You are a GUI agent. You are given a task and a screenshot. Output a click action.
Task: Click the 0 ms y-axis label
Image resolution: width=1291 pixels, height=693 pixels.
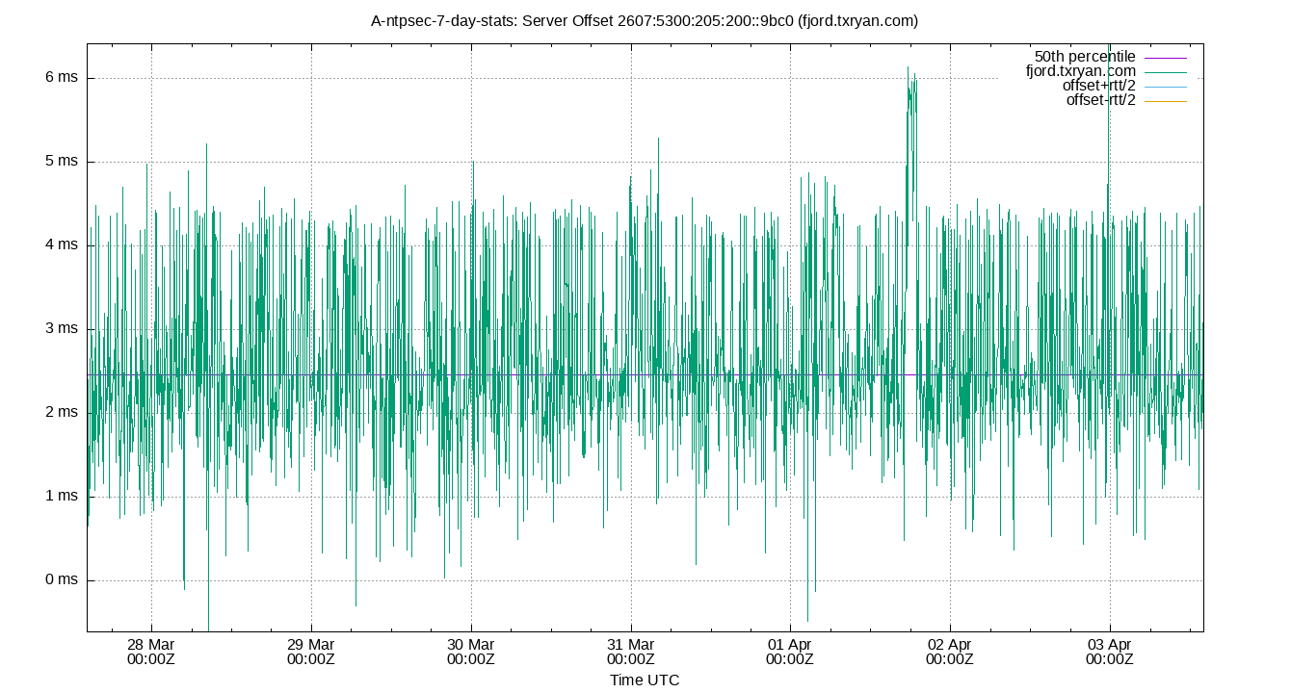[x=60, y=578]
